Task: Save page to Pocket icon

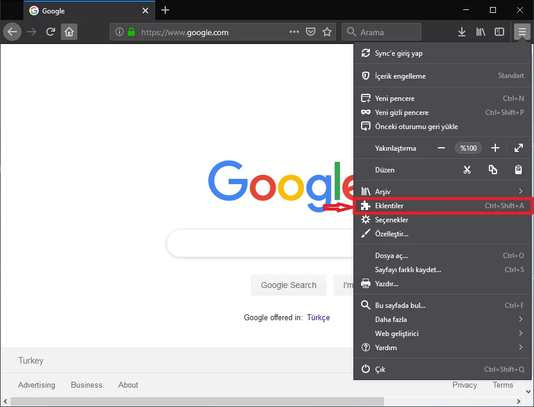Action: [x=311, y=32]
